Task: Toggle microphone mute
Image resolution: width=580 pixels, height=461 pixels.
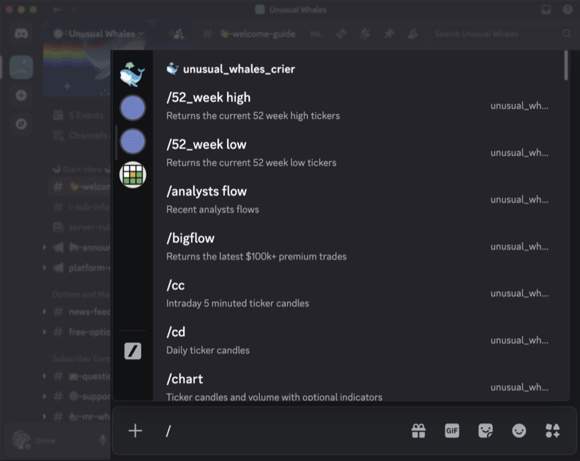Action: coord(103,440)
